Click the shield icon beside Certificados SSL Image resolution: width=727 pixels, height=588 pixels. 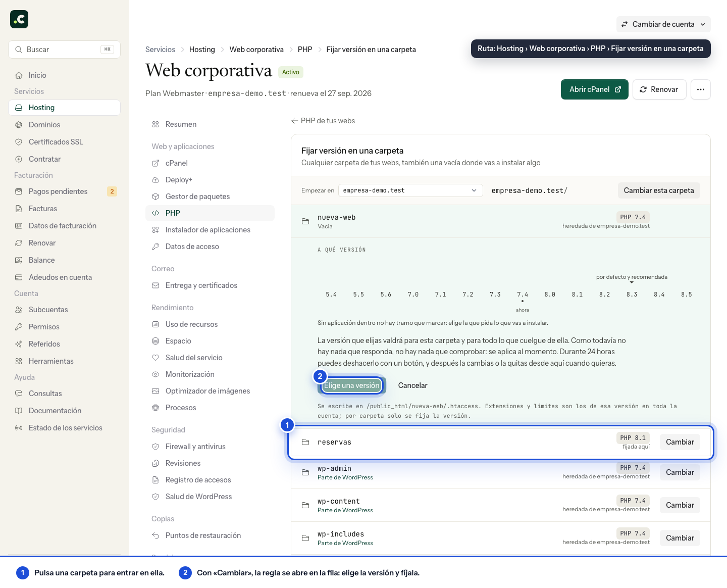pyautogui.click(x=19, y=142)
